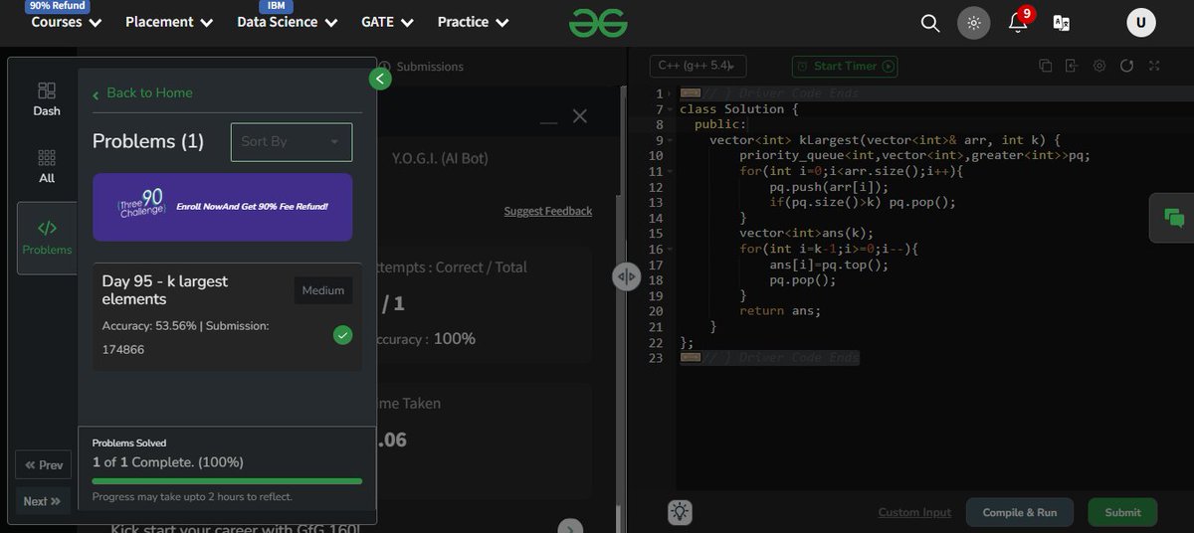This screenshot has height=533, width=1194.
Task: Submit the solution with Submit button
Action: tap(1122, 512)
